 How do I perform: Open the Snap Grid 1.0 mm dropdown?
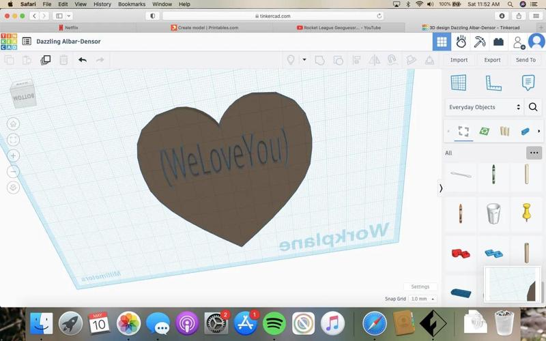pos(422,299)
